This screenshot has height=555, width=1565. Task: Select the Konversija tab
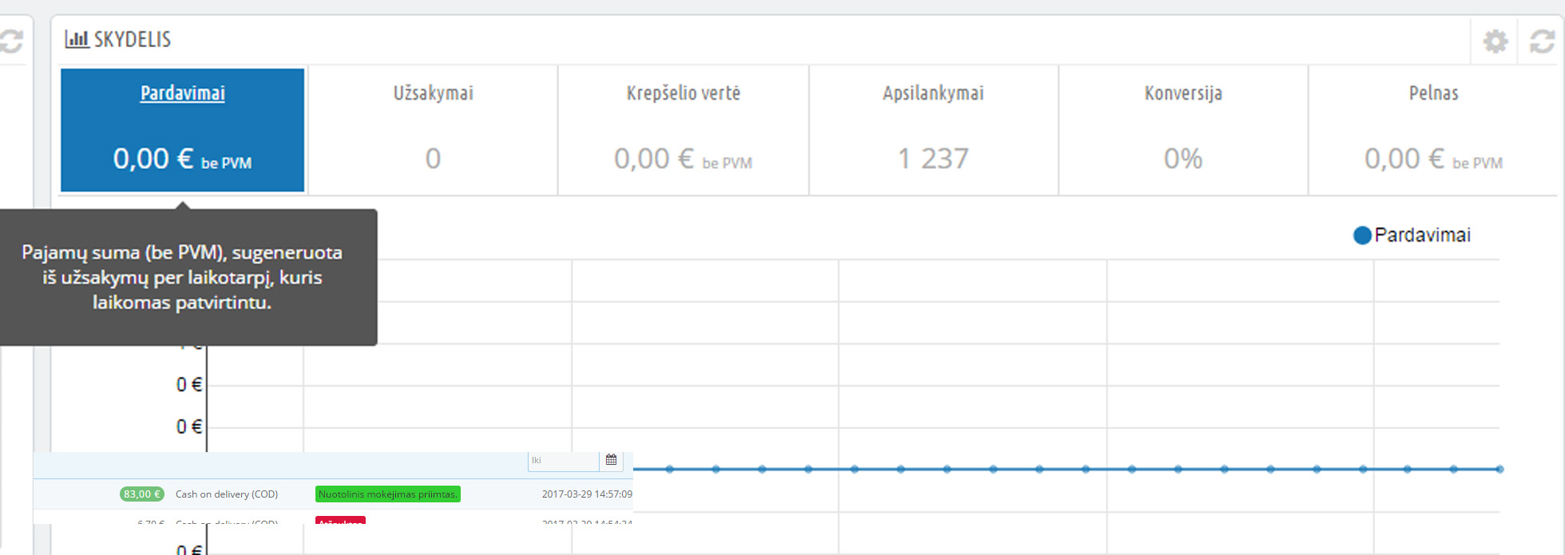[1183, 131]
